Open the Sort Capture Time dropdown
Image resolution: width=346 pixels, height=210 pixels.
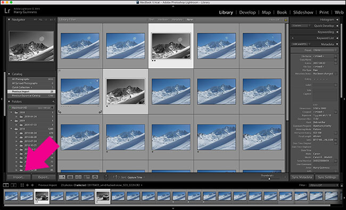click(x=136, y=178)
